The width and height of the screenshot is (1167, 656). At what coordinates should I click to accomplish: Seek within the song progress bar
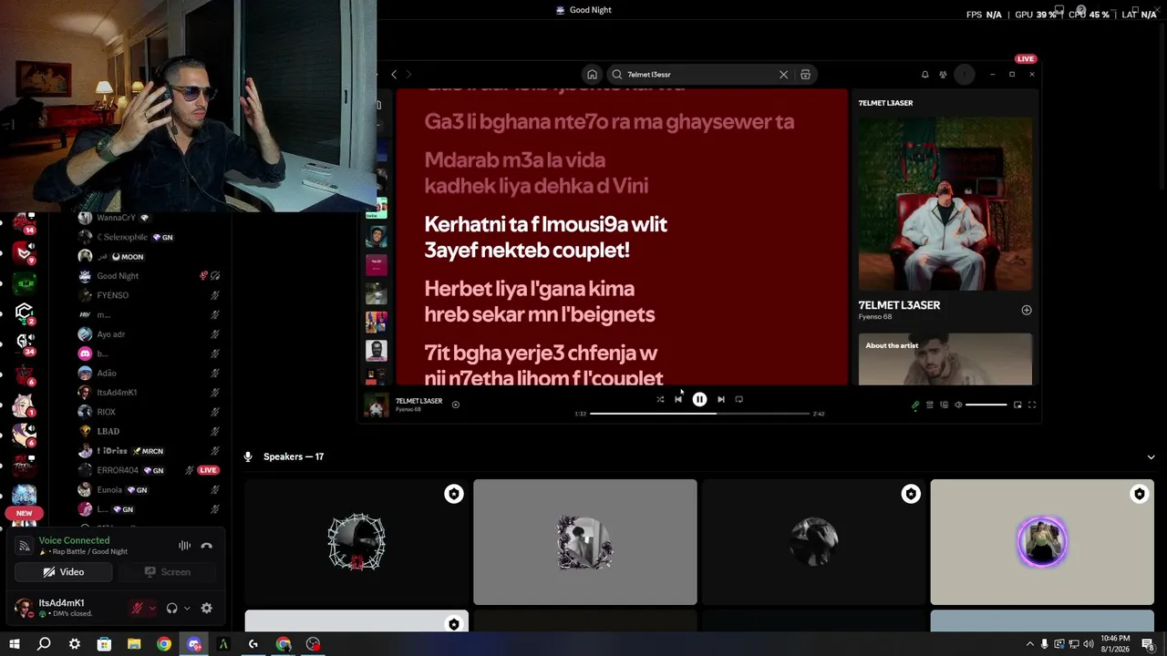pos(700,414)
